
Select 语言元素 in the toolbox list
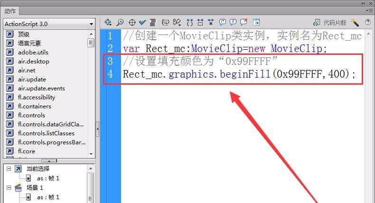point(29,43)
